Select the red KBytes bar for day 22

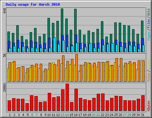(103, 102)
